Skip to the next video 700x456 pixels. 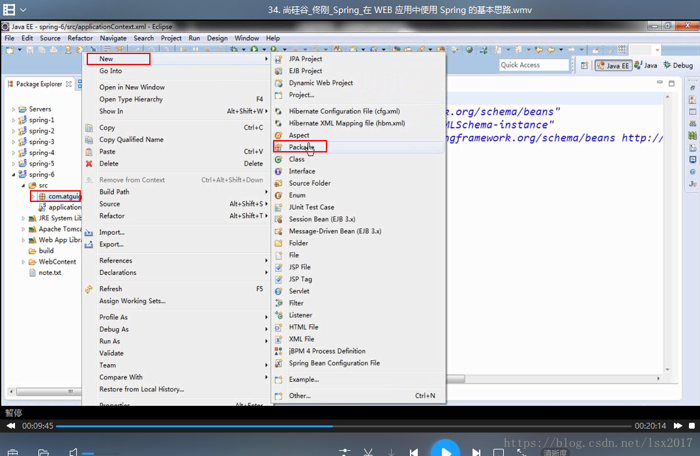point(476,453)
